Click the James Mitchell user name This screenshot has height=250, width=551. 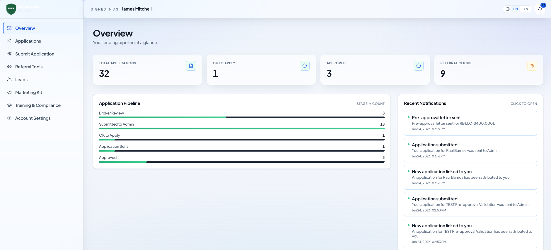coord(137,9)
